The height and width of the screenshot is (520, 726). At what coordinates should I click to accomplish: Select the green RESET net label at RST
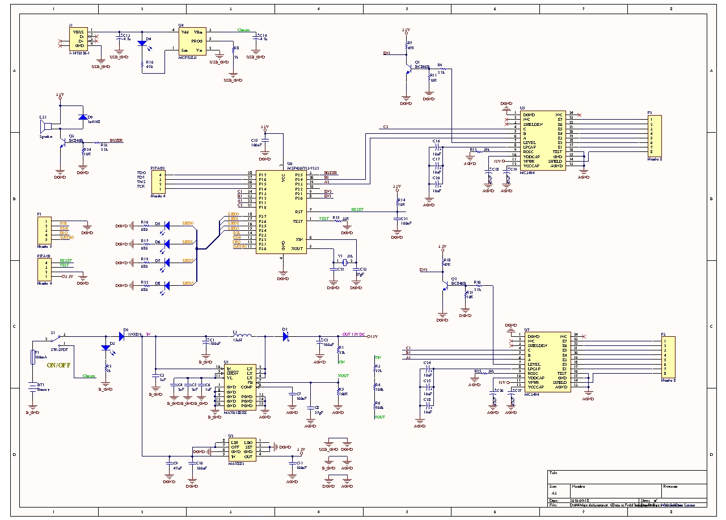pyautogui.click(x=357, y=210)
